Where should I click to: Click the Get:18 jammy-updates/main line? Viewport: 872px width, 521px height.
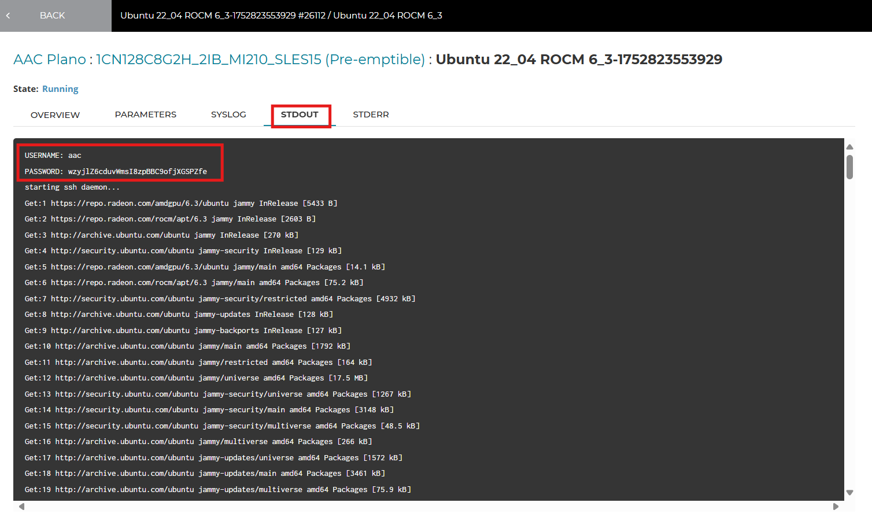(205, 474)
